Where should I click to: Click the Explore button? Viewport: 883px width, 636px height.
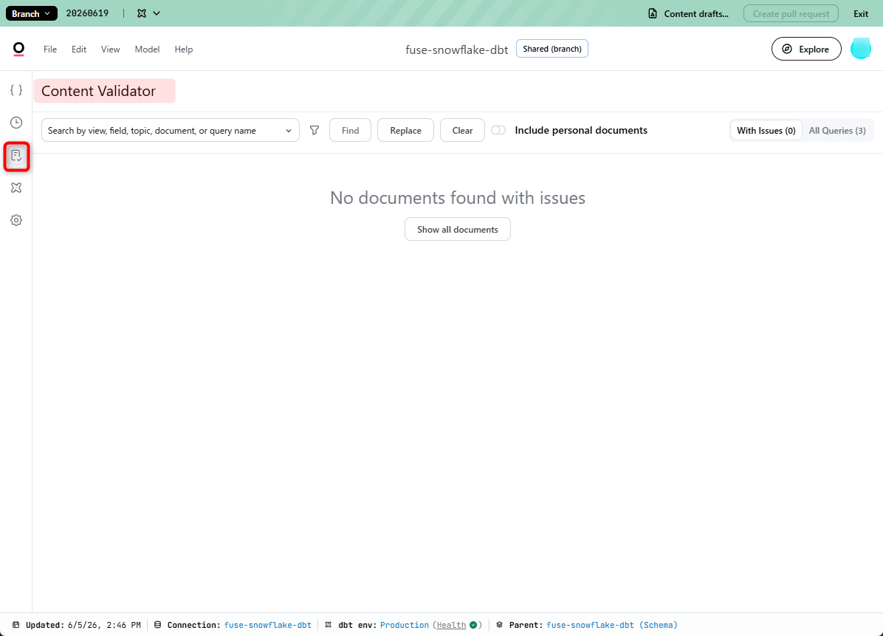[x=806, y=49]
